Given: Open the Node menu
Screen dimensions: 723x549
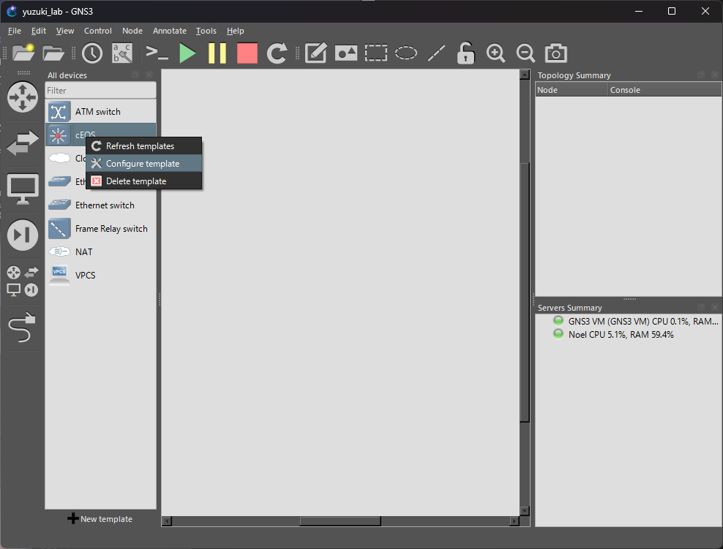Looking at the screenshot, I should [x=132, y=31].
